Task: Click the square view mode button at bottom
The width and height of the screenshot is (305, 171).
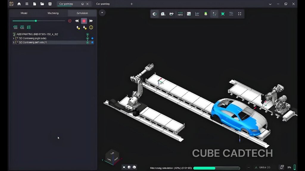Action: pos(124,167)
